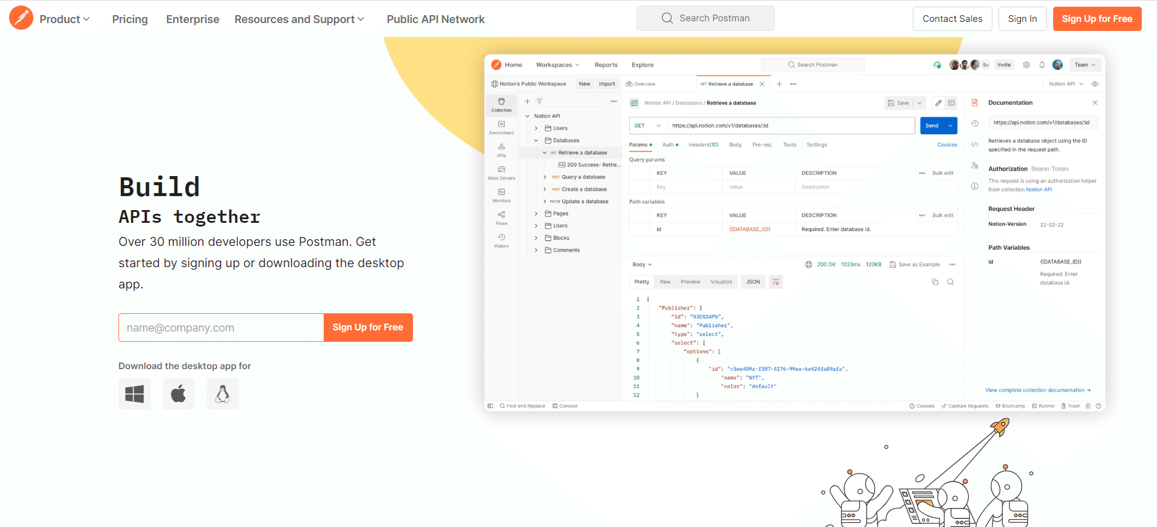Open the response Body dropdown
The width and height of the screenshot is (1157, 527).
[x=642, y=265]
